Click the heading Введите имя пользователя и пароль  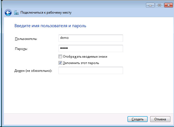(50, 26)
